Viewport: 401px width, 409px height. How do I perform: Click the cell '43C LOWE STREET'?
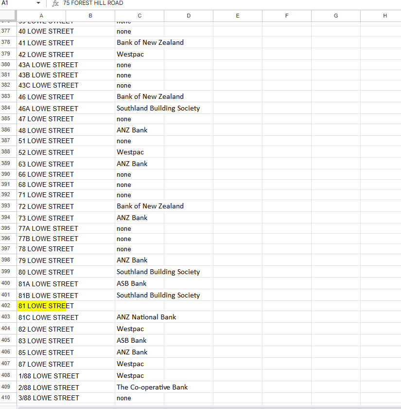click(x=41, y=85)
